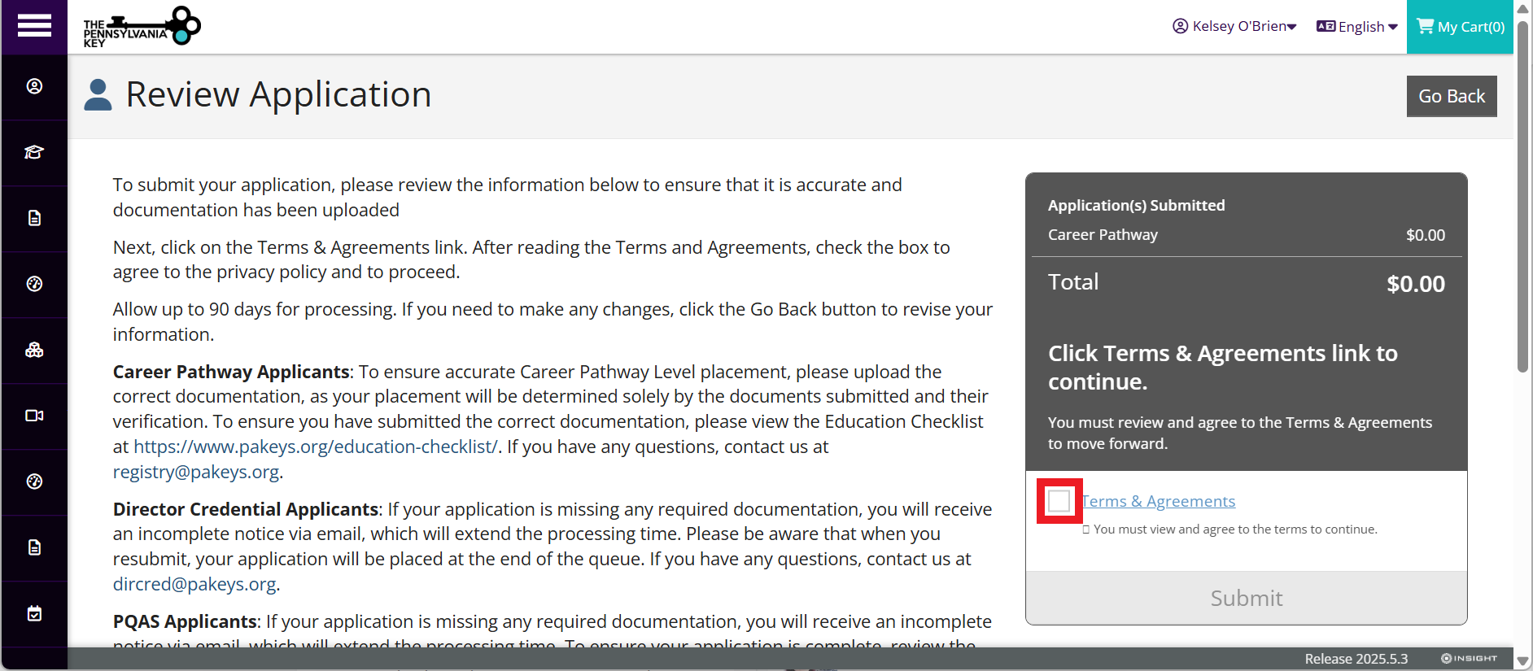
Task: Click the Submit button
Action: [1246, 599]
